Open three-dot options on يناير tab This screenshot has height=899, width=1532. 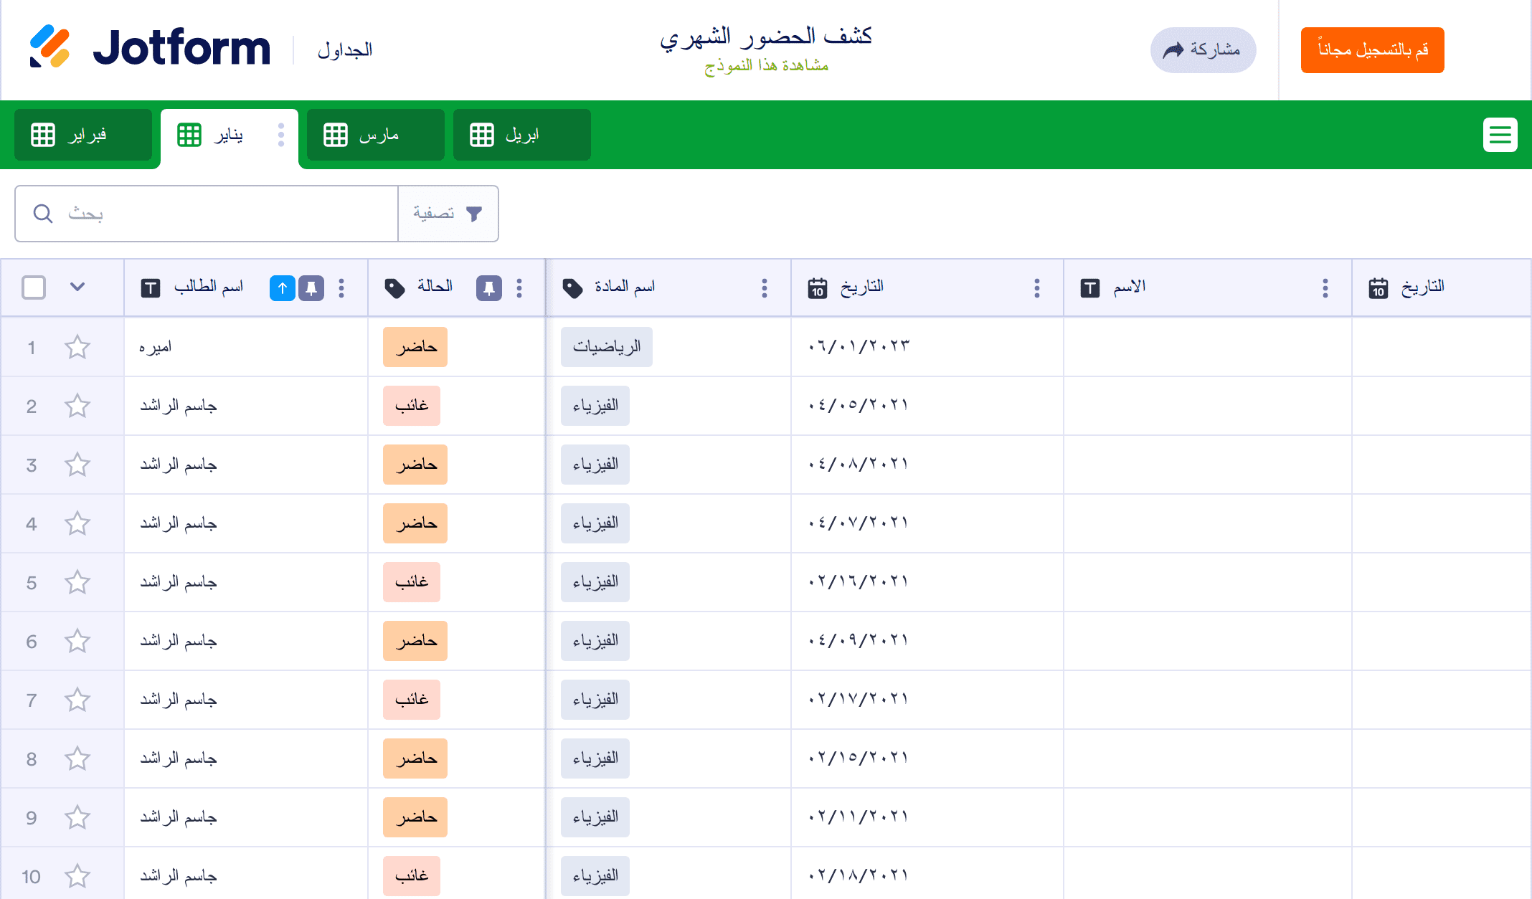(x=281, y=135)
